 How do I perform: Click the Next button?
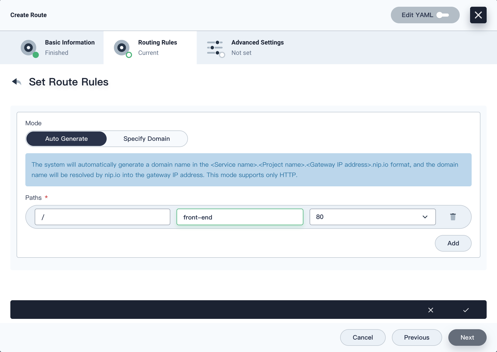tap(467, 338)
